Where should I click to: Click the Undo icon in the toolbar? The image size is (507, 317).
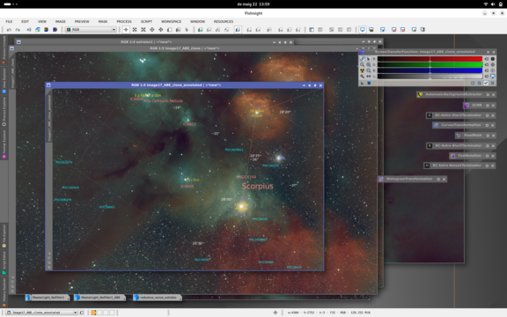(x=9, y=30)
